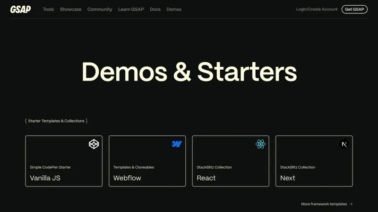Click the GSAP logo
Image resolution: width=378 pixels, height=212 pixels.
20,9
